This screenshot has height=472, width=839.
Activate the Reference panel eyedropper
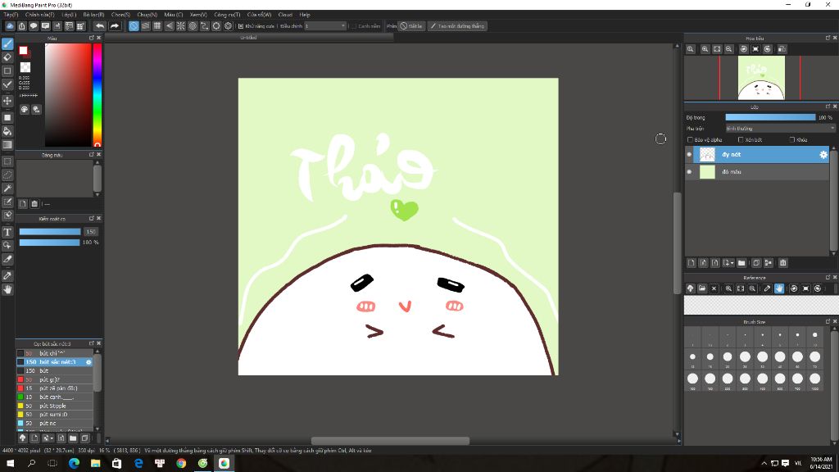click(767, 288)
